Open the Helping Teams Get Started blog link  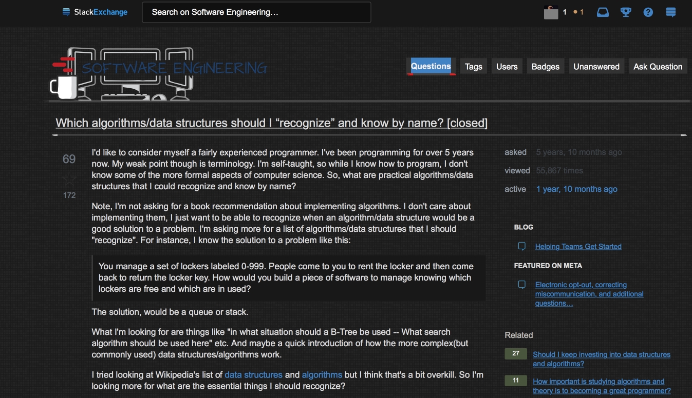pyautogui.click(x=578, y=247)
